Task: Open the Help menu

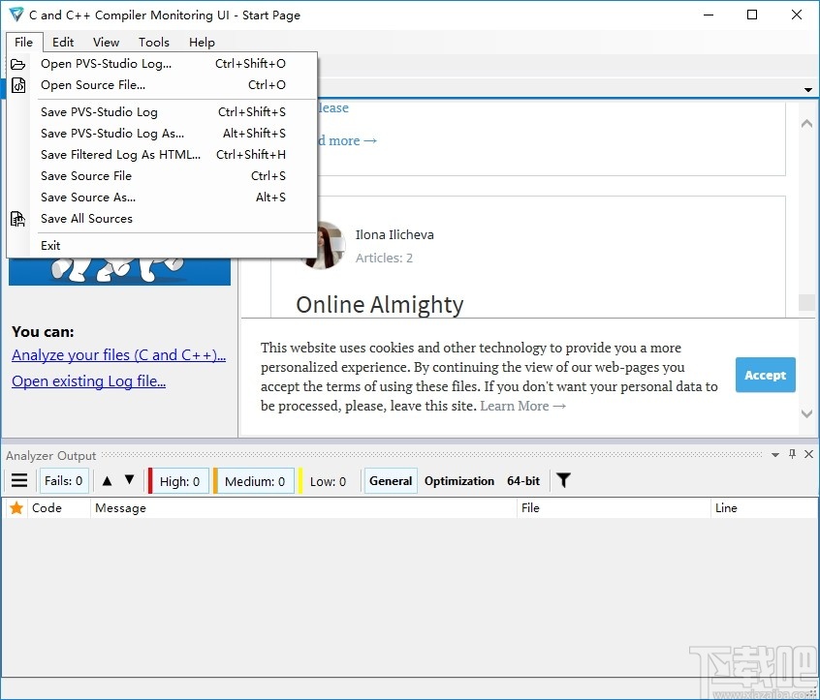Action: 202,43
